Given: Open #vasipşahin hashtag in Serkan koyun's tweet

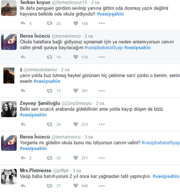Looking at the screenshot, I should pyautogui.click(x=110, y=14).
